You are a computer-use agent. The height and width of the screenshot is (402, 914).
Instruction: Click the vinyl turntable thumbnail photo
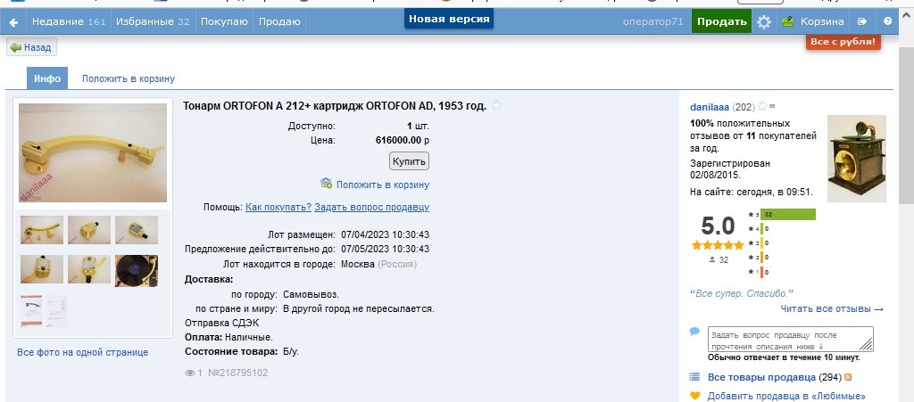click(x=137, y=270)
